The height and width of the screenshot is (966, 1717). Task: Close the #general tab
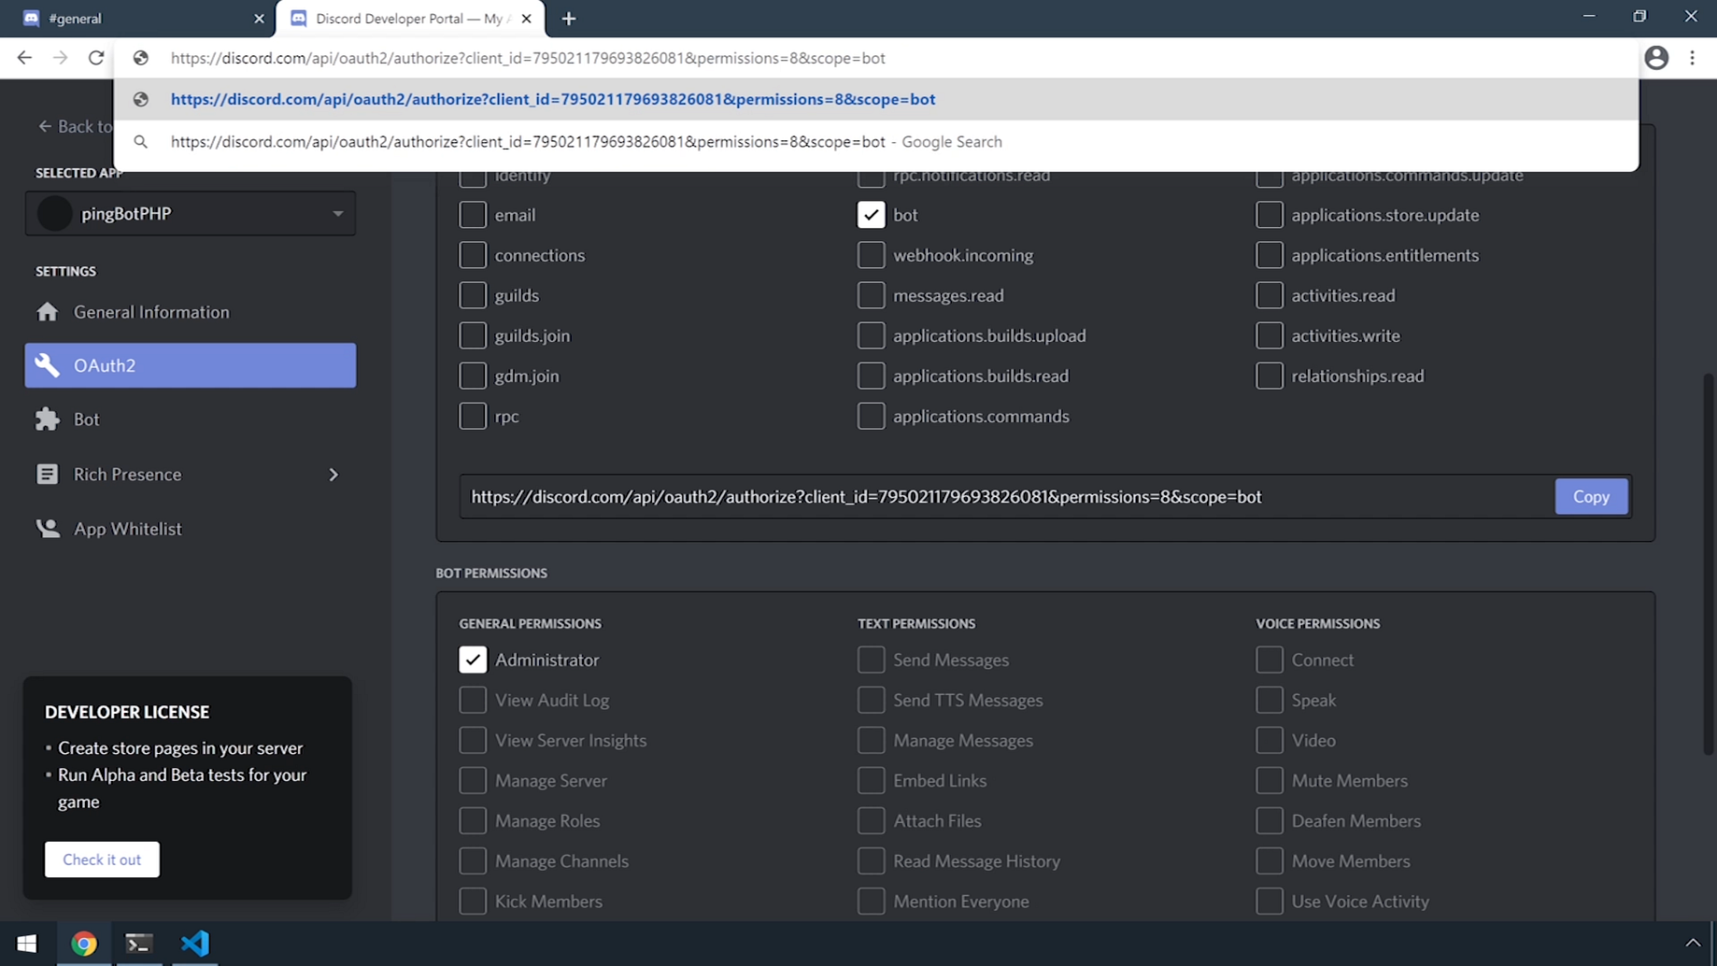click(x=259, y=19)
